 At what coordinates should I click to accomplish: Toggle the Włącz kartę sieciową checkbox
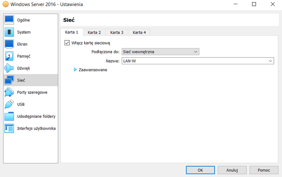(67, 43)
